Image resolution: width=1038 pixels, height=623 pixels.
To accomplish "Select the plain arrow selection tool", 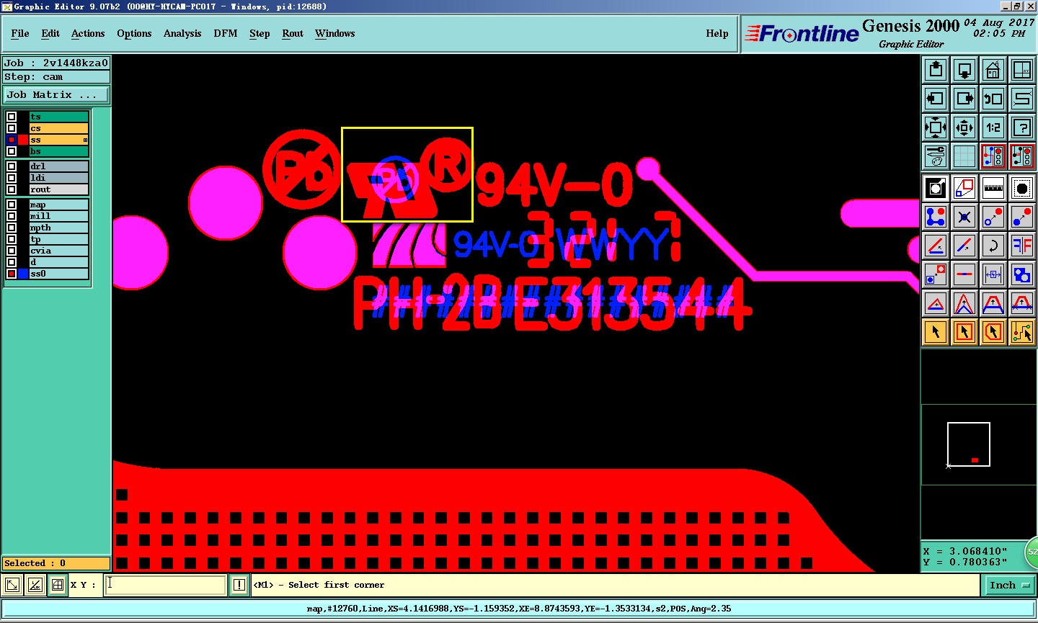I will (x=936, y=332).
